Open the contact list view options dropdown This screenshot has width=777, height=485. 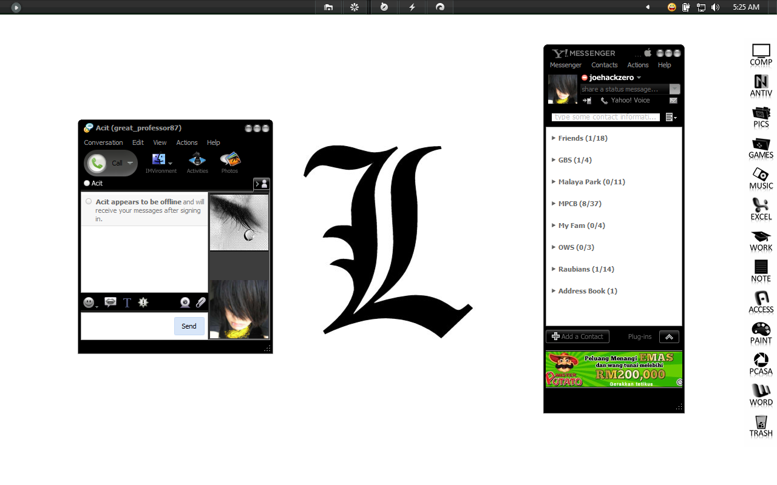pyautogui.click(x=671, y=117)
